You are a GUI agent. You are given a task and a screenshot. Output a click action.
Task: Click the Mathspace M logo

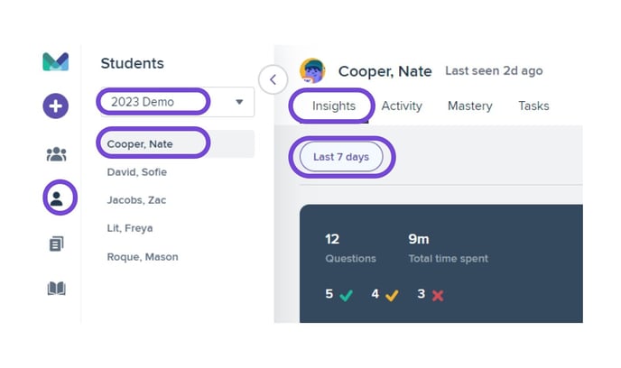55,61
